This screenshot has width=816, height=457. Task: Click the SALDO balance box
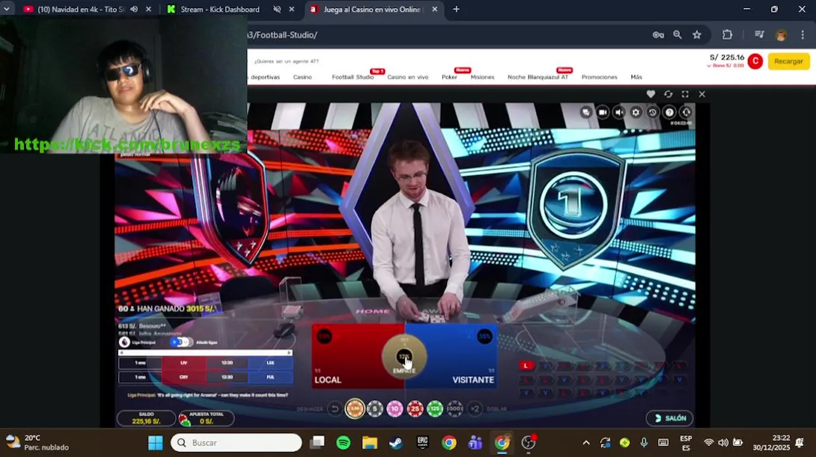click(x=146, y=418)
